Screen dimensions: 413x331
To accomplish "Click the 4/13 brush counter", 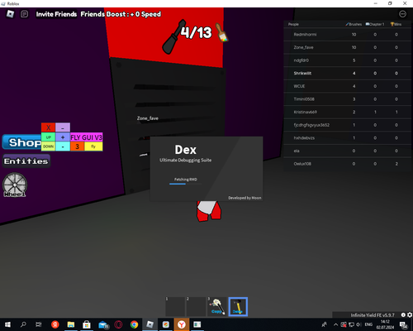I will point(196,32).
